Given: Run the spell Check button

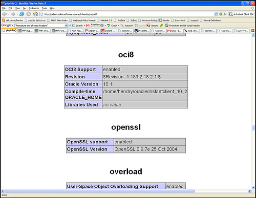Looking at the screenshot, I should (112, 26).
